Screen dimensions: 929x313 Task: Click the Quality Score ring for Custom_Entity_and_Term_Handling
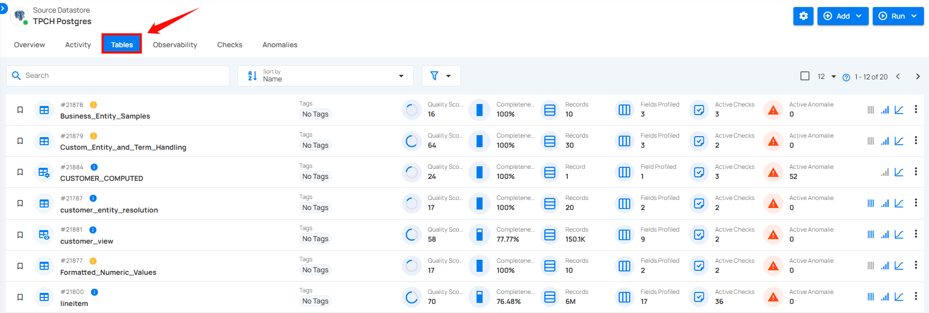pyautogui.click(x=411, y=141)
